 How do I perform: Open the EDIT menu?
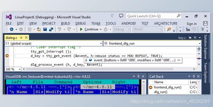point(20,23)
